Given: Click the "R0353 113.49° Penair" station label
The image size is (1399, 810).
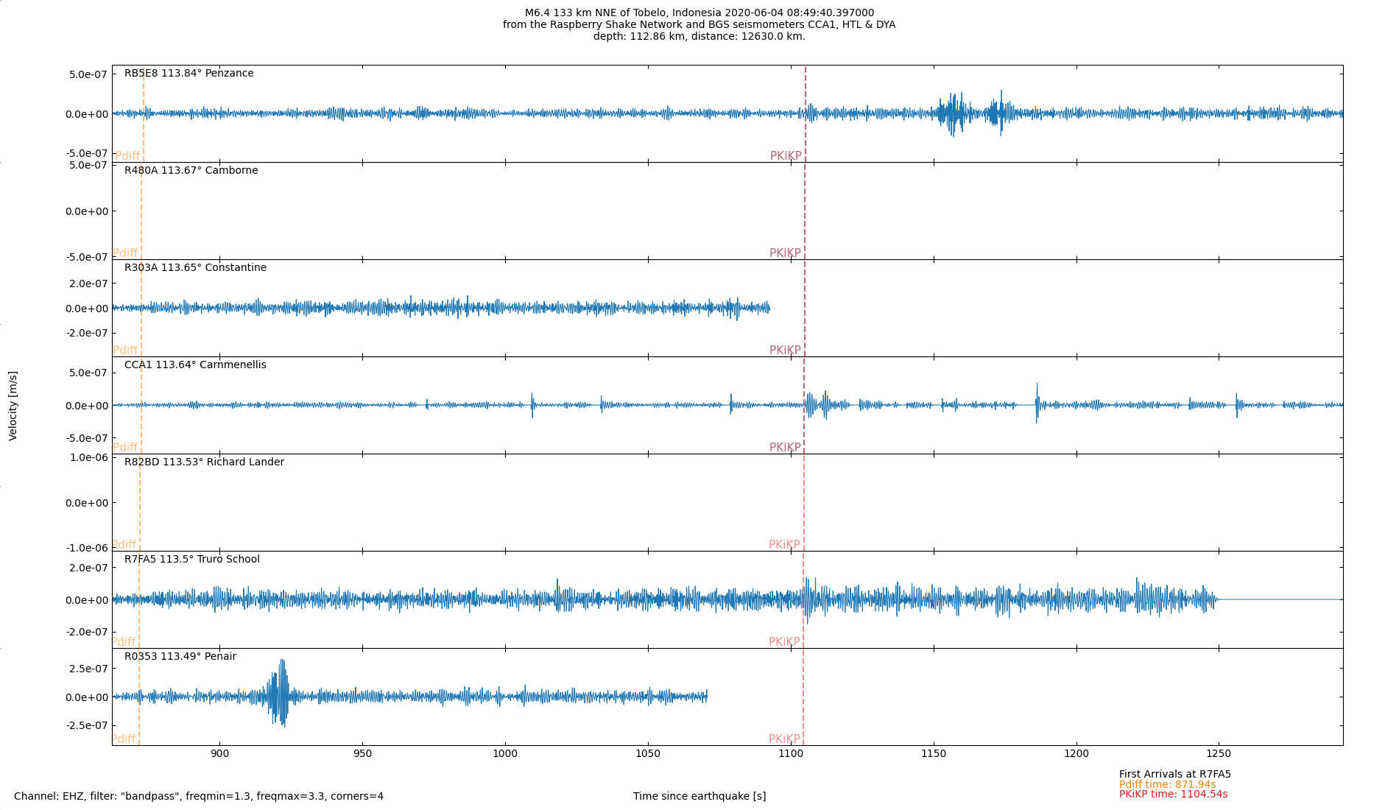Looking at the screenshot, I should pyautogui.click(x=180, y=656).
